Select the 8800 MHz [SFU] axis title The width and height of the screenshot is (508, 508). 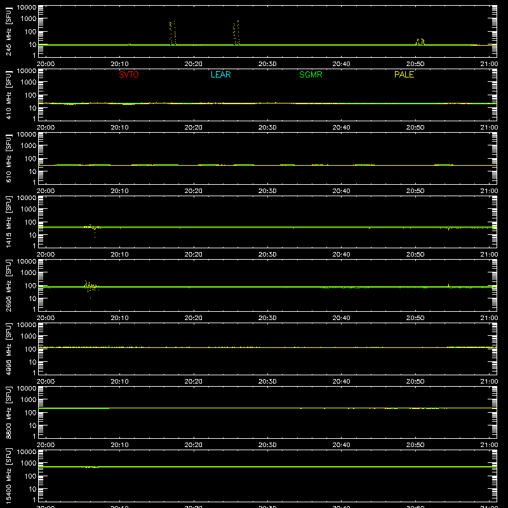[8, 412]
